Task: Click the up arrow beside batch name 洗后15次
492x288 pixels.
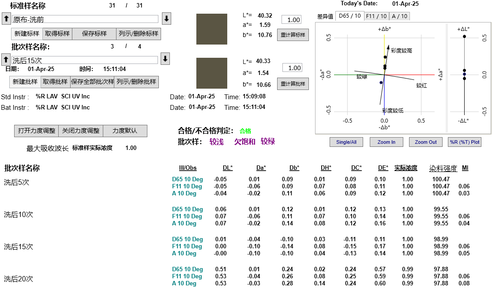Action: click(x=6, y=60)
